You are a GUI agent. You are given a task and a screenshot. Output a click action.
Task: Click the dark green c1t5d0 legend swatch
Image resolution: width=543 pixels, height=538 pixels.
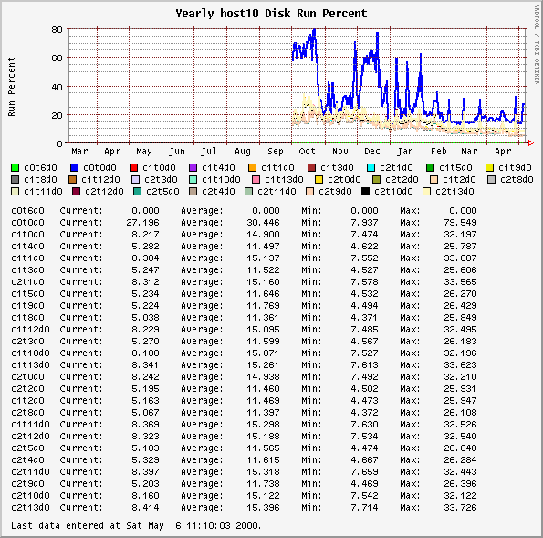pyautogui.click(x=430, y=168)
